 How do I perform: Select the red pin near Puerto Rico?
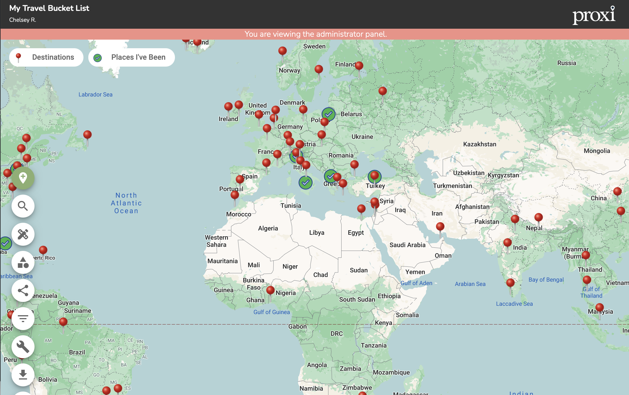coord(43,250)
